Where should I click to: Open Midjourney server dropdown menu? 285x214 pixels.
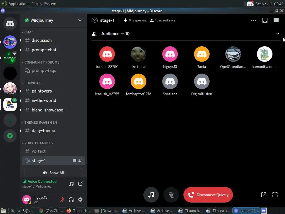click(x=80, y=20)
